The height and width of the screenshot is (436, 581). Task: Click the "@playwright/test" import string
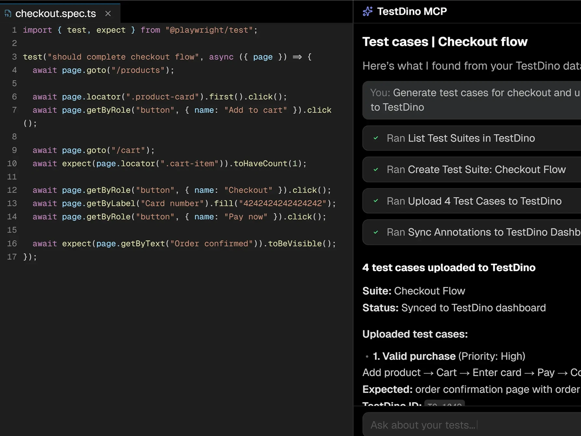pyautogui.click(x=209, y=30)
